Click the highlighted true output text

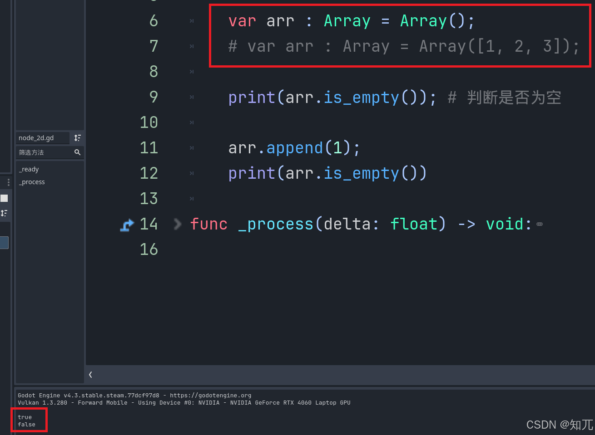[x=25, y=417]
